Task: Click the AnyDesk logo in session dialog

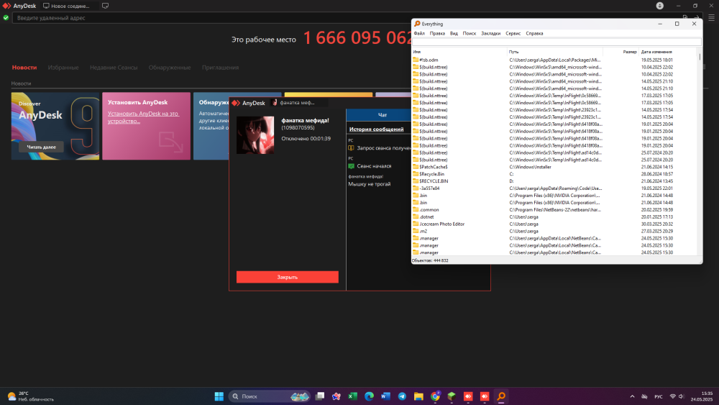Action: point(236,103)
